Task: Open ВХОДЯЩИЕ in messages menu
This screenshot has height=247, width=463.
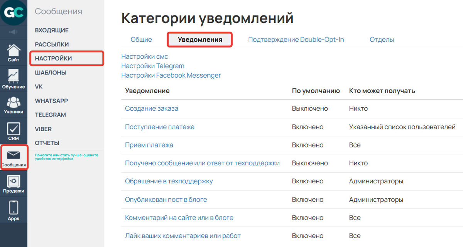Action: tap(52, 30)
